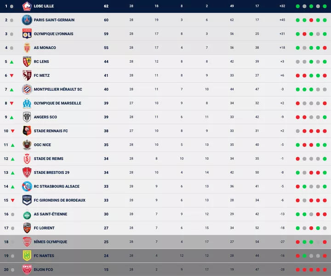The image size is (331, 276).
Task: Select the Olympique Lyonnais crest
Action: coord(27,34)
